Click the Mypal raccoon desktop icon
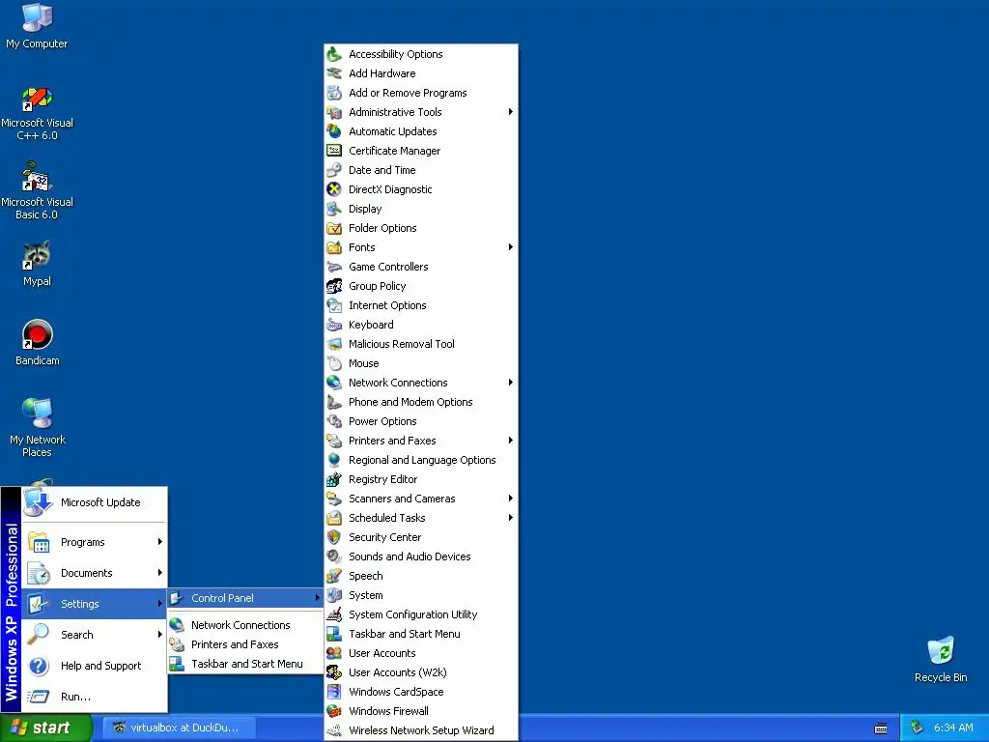989x742 pixels. point(37,264)
